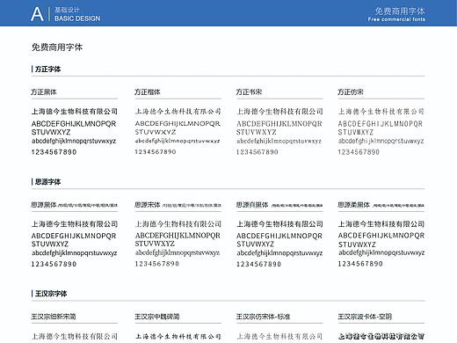Select the 基础设计 header label
Screen dimensions: 457x343
coord(67,10)
